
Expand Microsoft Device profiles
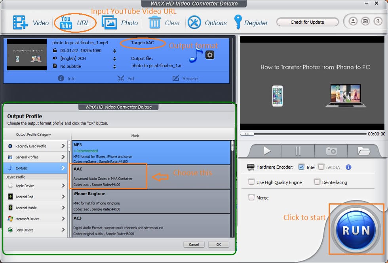coord(35,219)
